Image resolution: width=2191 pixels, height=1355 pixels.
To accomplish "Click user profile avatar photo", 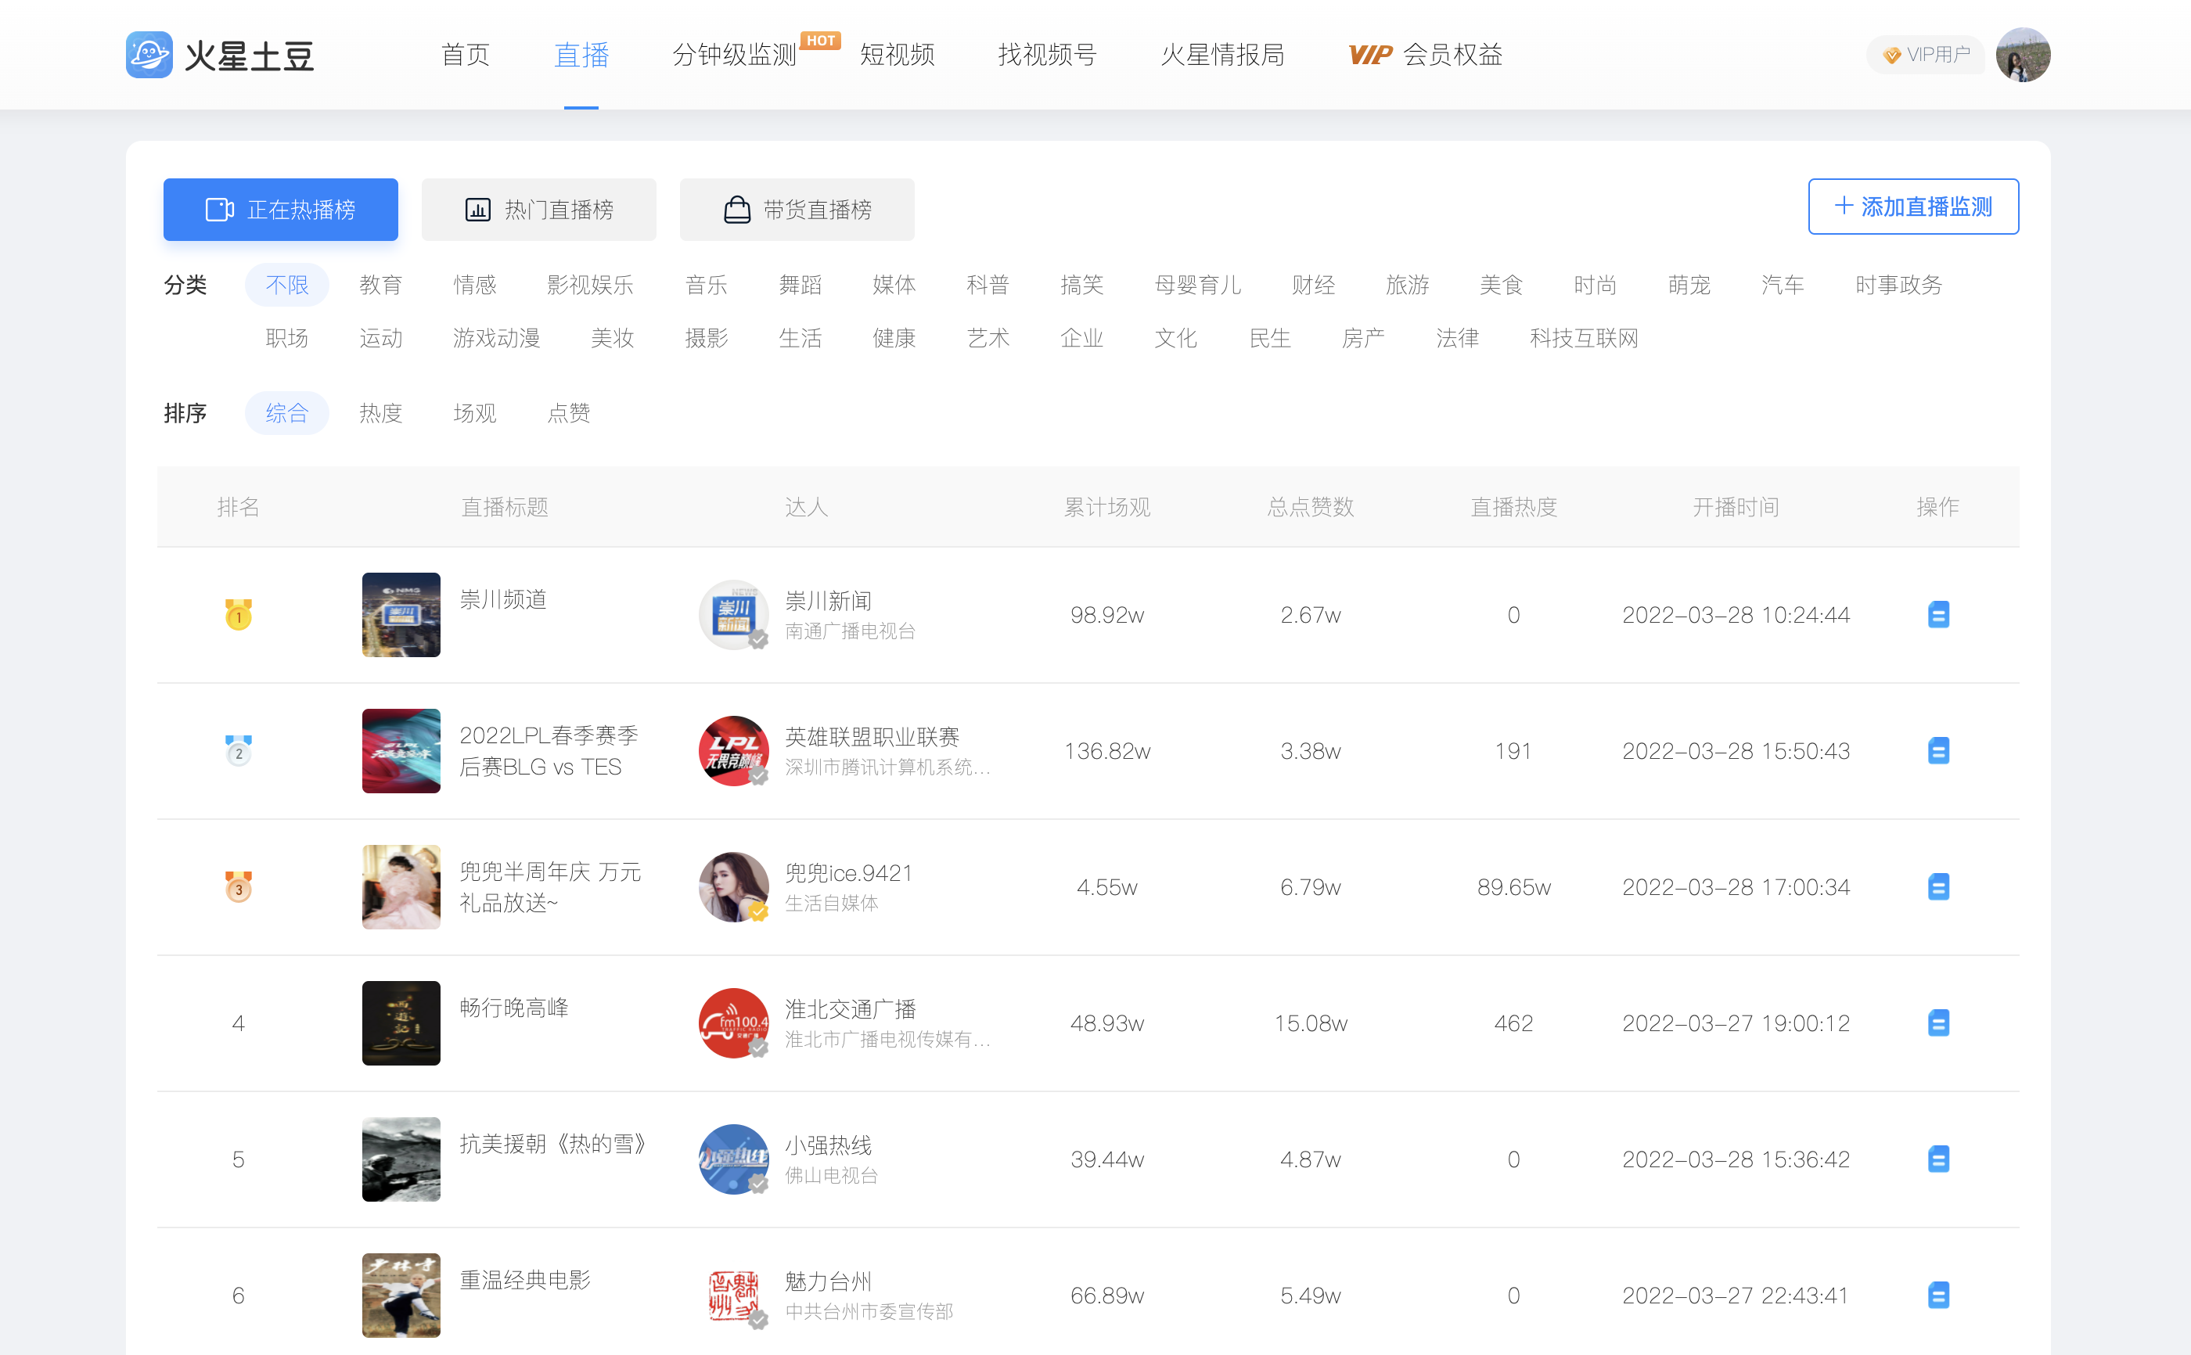I will click(2023, 55).
